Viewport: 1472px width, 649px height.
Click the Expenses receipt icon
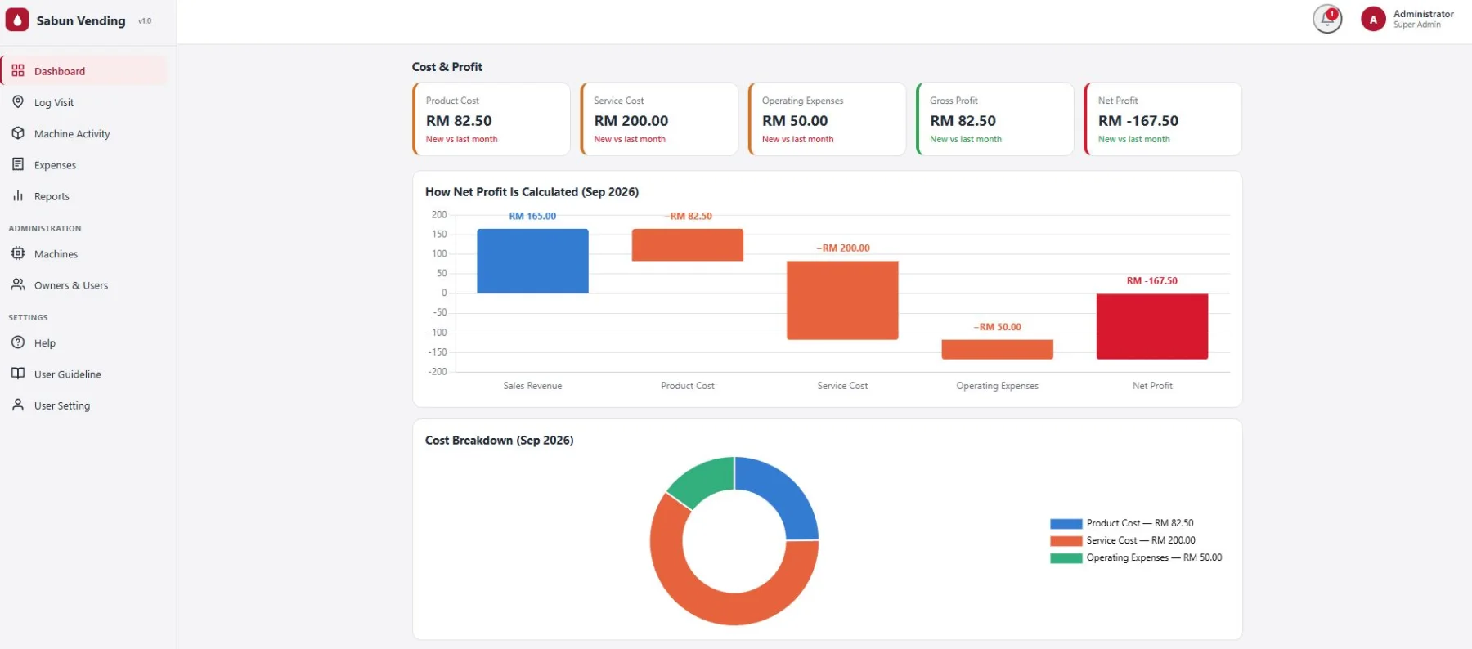click(x=18, y=164)
